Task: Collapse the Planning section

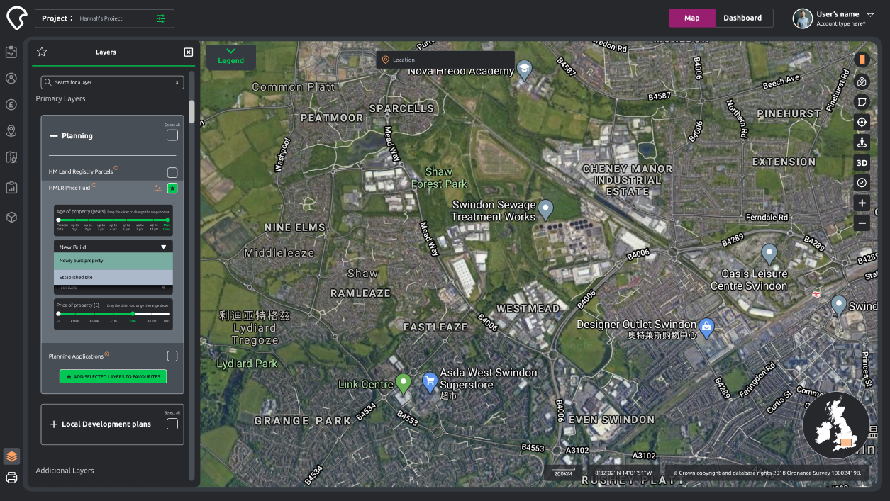Action: (54, 136)
